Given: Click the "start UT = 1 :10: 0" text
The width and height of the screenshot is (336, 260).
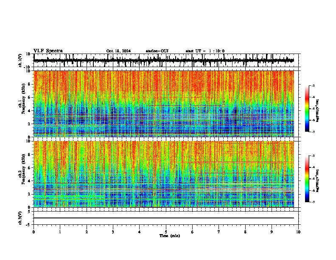Looking at the screenshot, I should [x=205, y=51].
